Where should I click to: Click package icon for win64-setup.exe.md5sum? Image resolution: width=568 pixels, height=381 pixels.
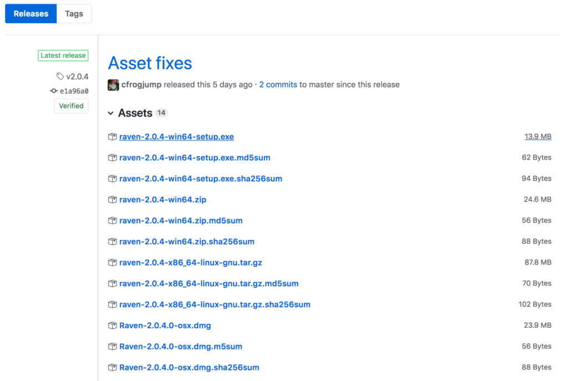click(112, 158)
